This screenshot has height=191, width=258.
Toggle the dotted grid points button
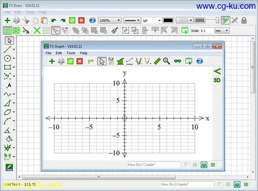click(x=46, y=31)
